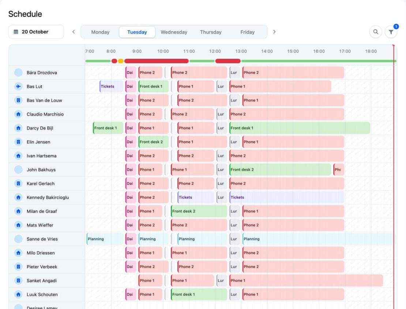Click the yellow coverage dot near 8:00
This screenshot has width=406, height=309.
click(121, 61)
